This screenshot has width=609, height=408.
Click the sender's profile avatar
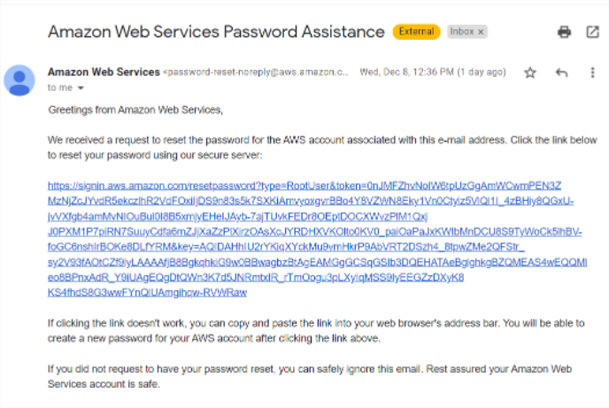(19, 80)
